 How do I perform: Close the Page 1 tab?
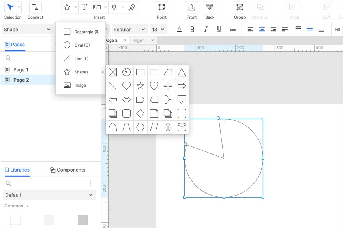pyautogui.click(x=152, y=40)
